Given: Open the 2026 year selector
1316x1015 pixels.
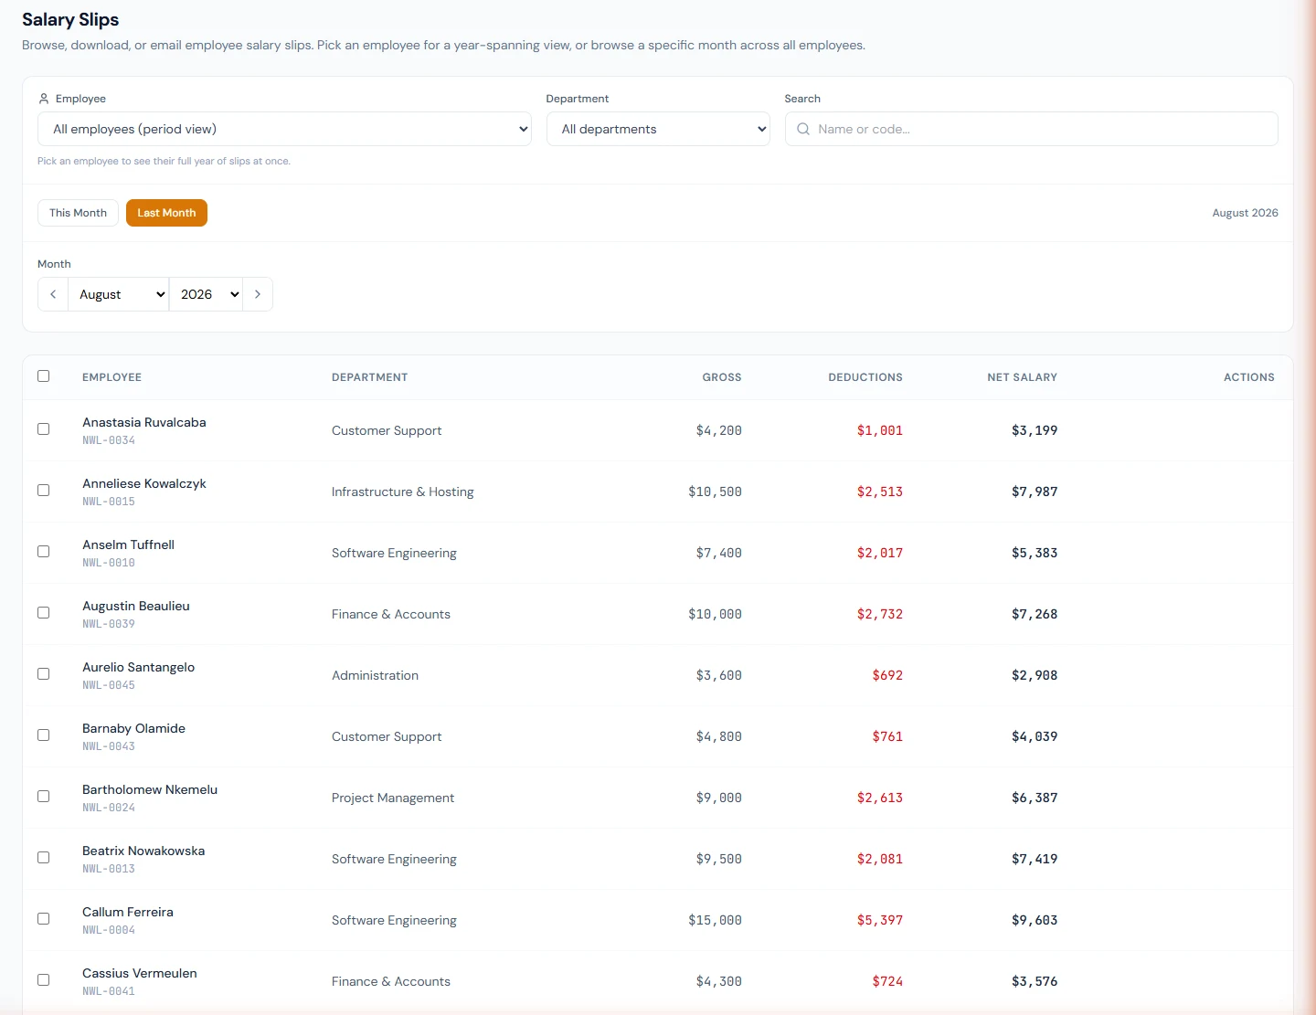Looking at the screenshot, I should [207, 294].
